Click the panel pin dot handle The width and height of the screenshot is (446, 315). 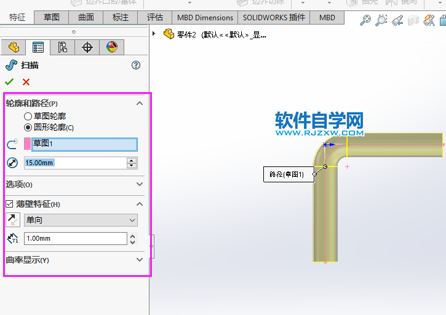[74, 32]
